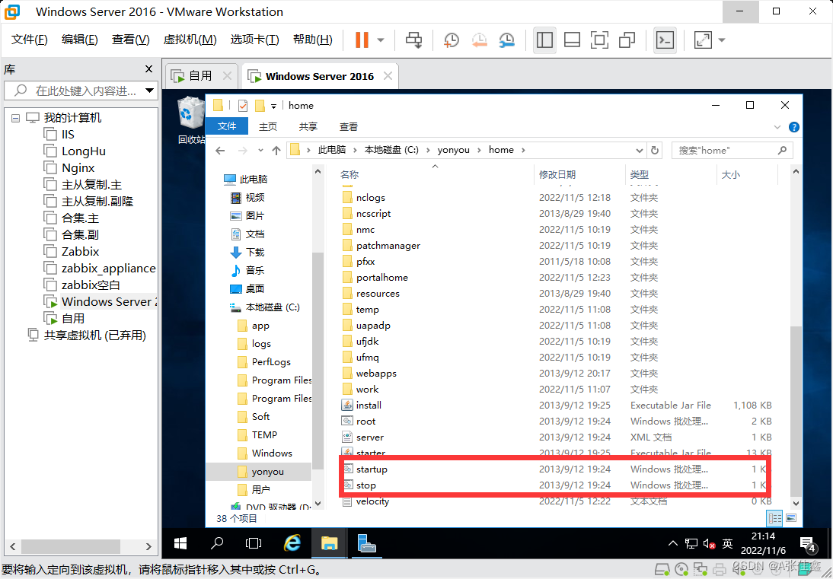
Task: Open Explorer 主页 ribbon tab
Action: pos(268,126)
